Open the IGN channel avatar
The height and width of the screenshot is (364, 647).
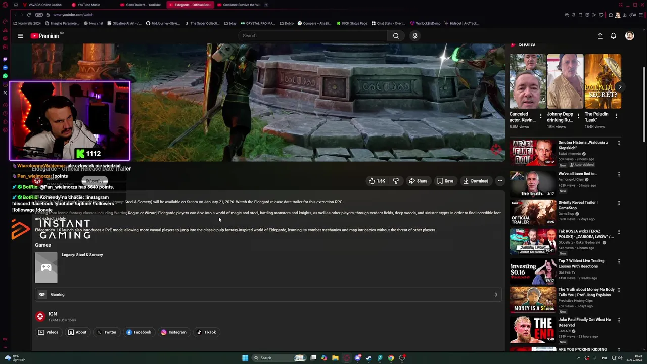(40, 316)
